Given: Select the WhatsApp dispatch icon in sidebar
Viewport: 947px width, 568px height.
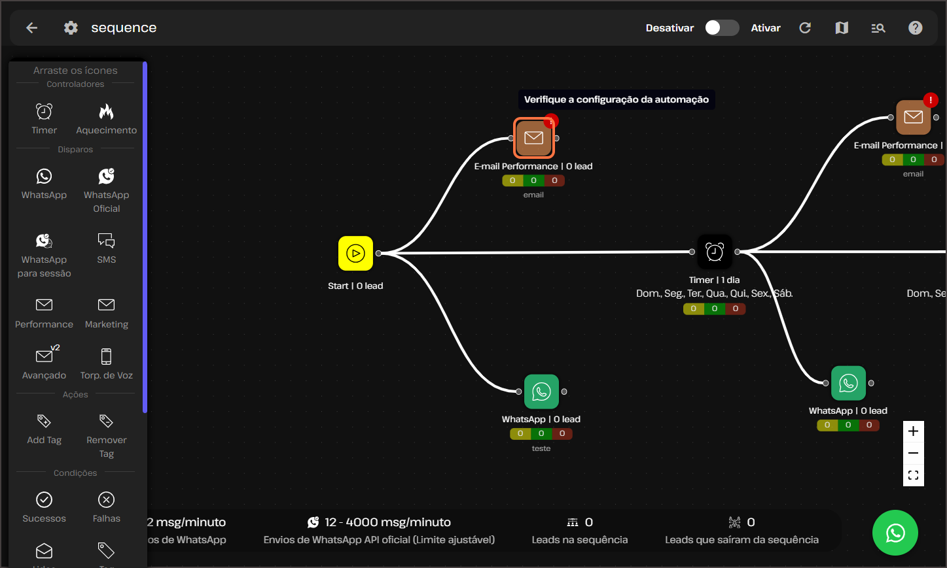Looking at the screenshot, I should coord(44,176).
